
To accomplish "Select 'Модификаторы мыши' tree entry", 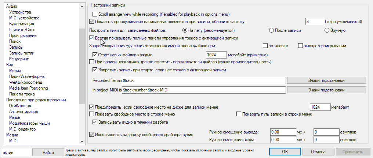I will click(x=29, y=123).
